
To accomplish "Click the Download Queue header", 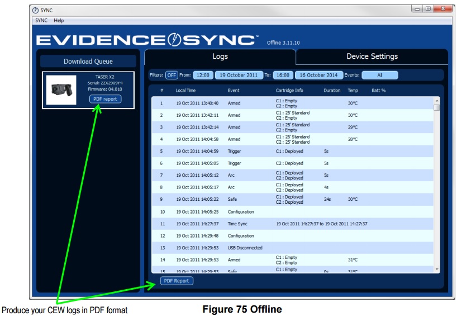I will (x=88, y=62).
